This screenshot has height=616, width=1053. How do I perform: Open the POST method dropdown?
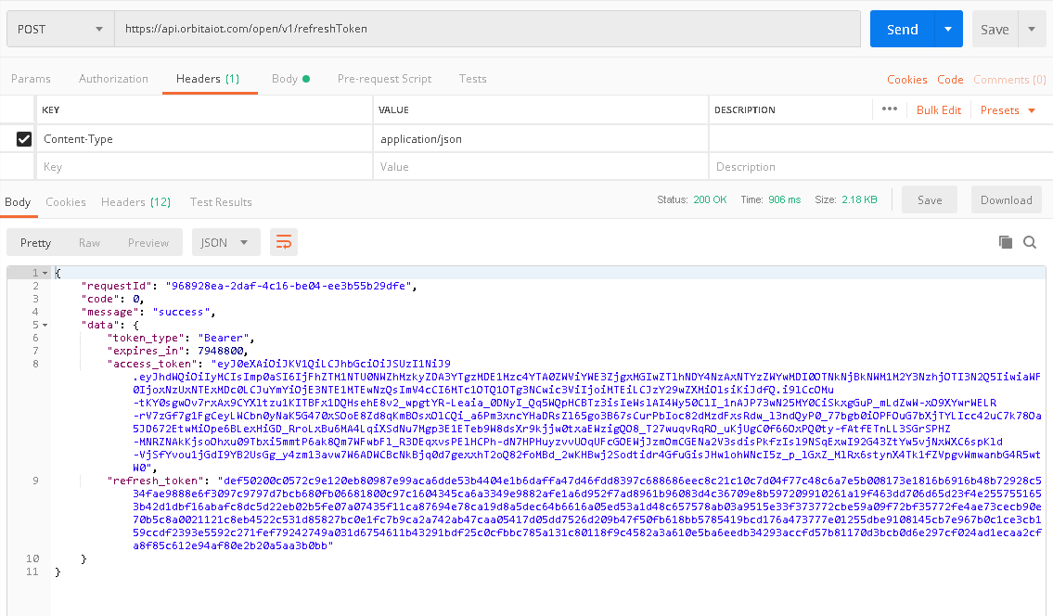[x=59, y=30]
